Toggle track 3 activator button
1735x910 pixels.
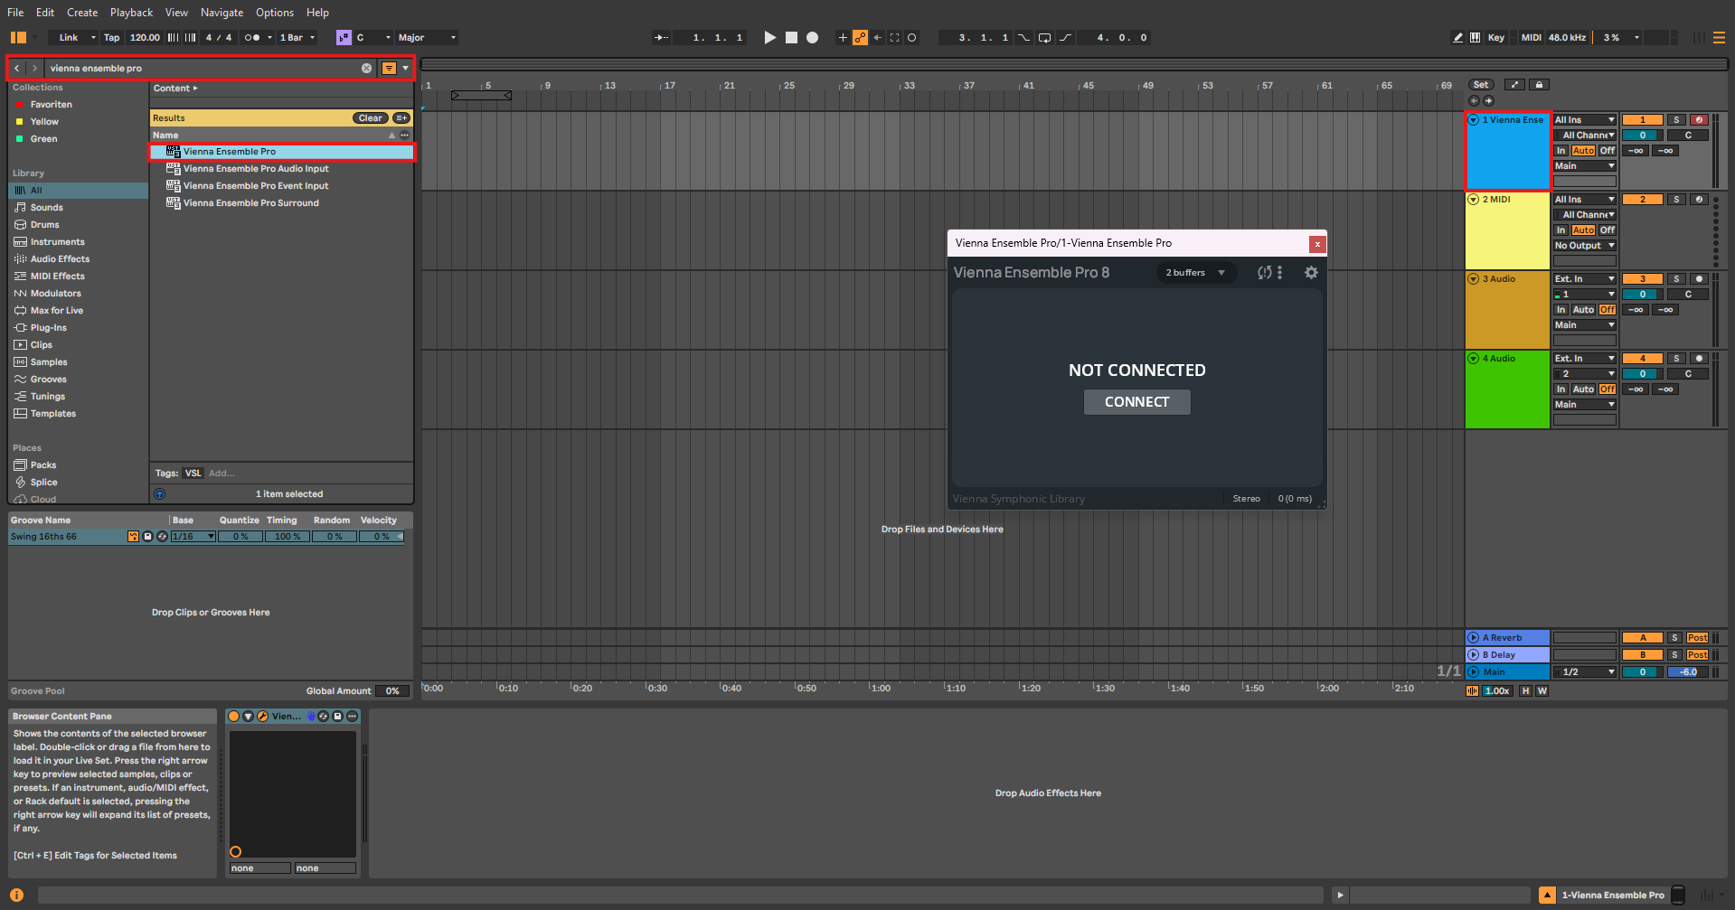coord(1643,279)
